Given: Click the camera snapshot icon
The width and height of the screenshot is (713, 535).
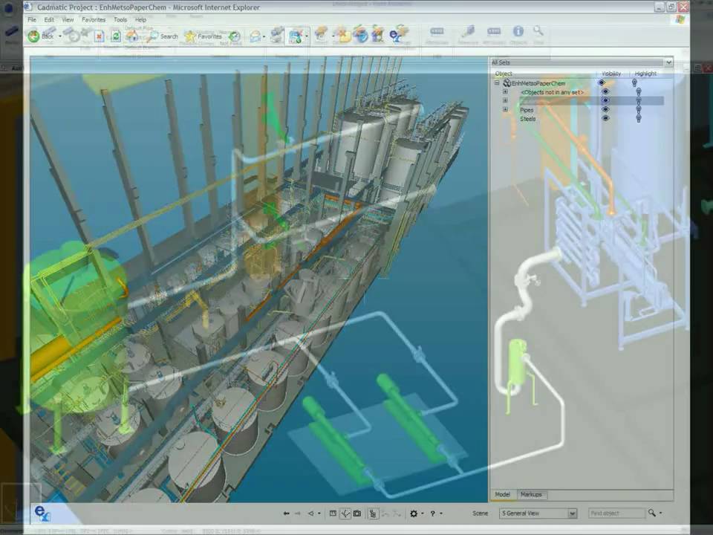Looking at the screenshot, I should [x=357, y=513].
